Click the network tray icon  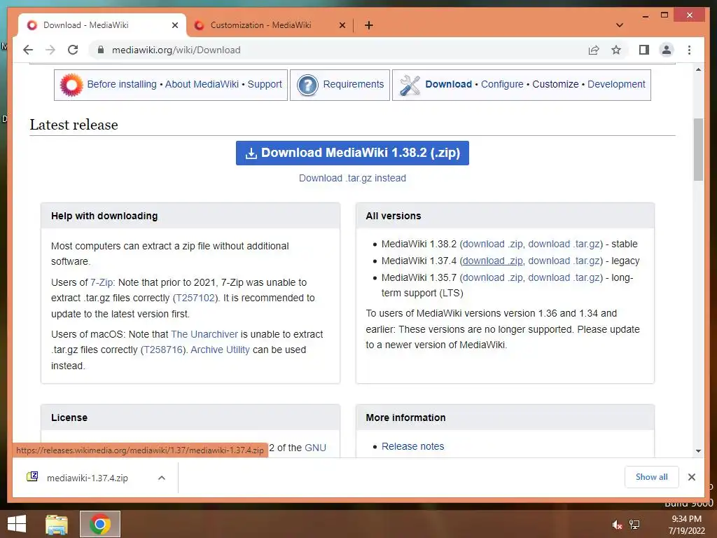click(x=634, y=525)
